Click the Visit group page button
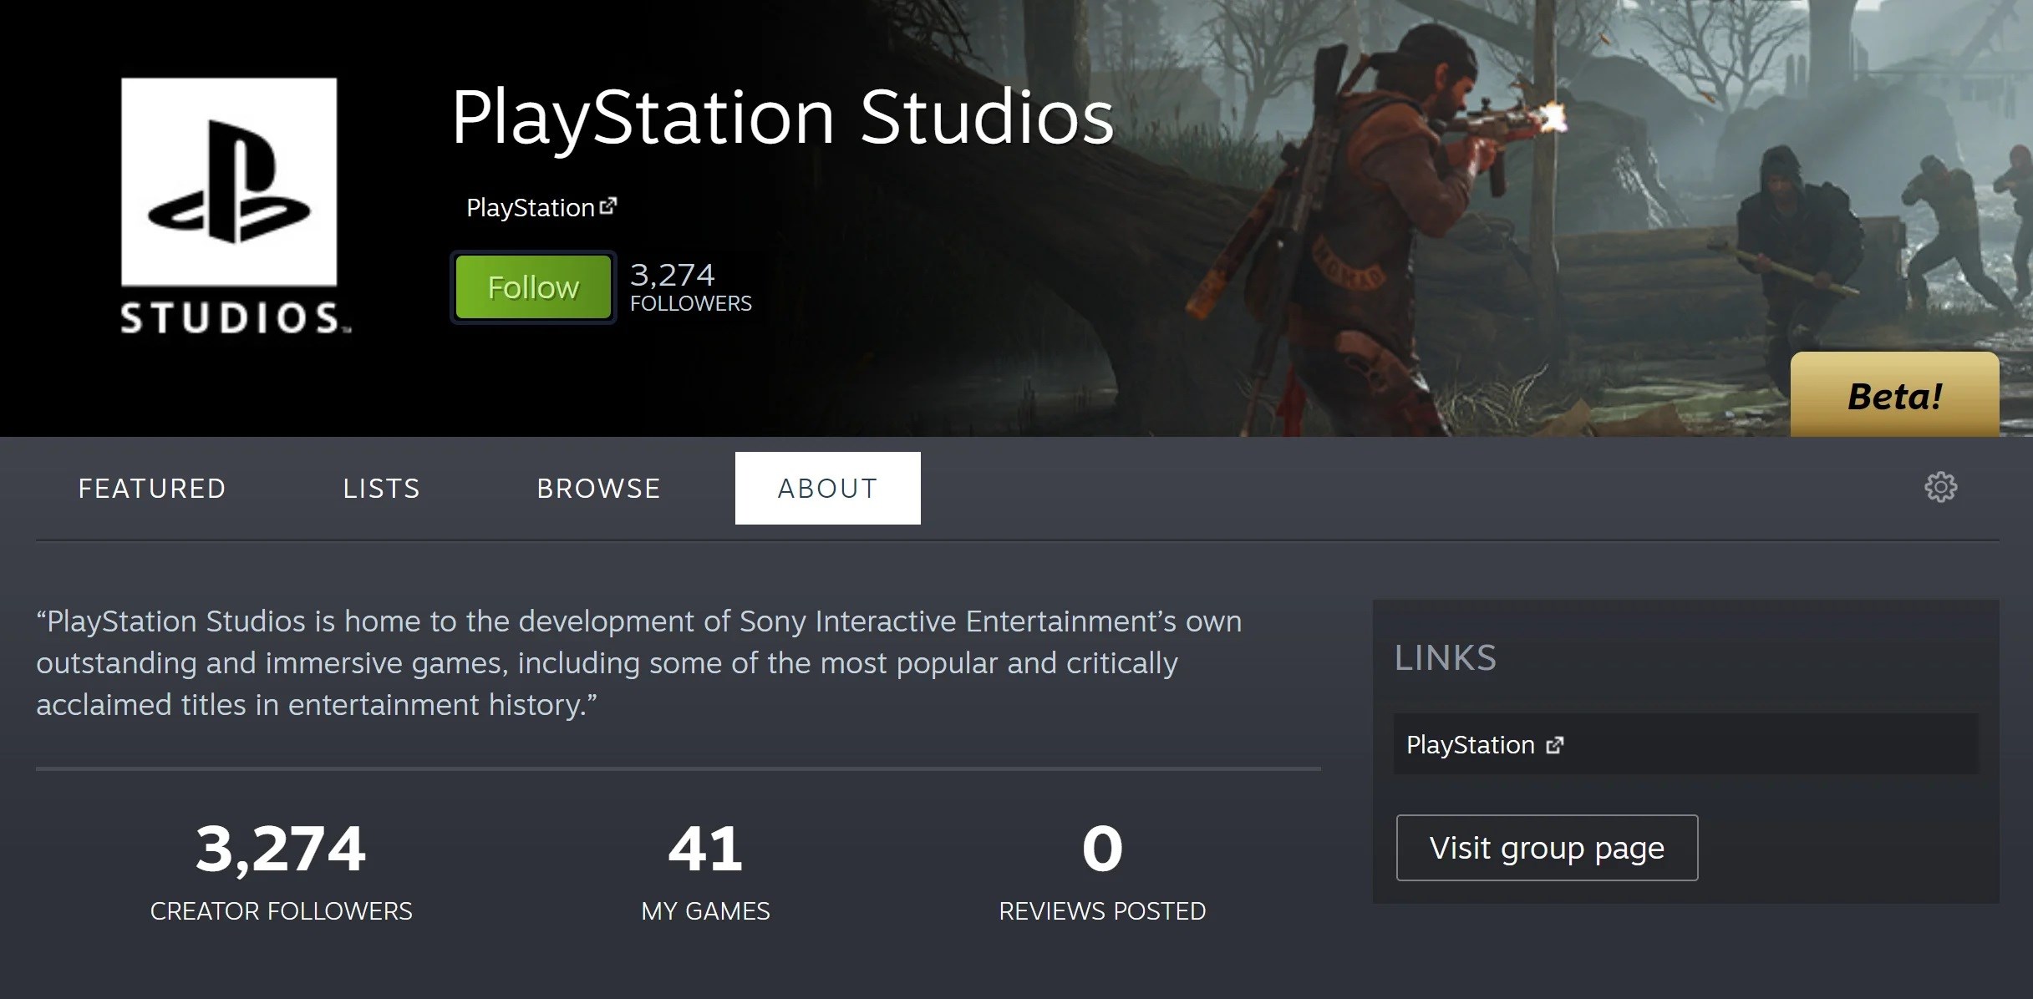Viewport: 2033px width, 999px height. 1547,848
